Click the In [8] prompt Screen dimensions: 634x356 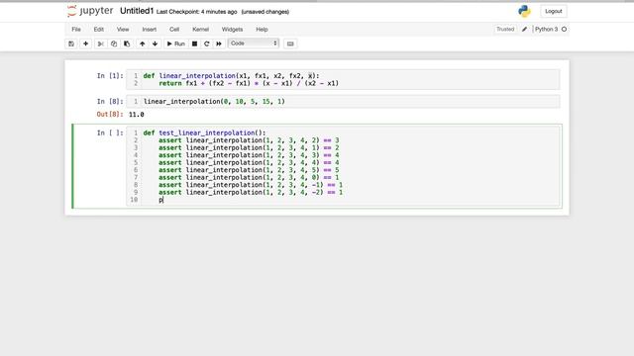tap(110, 102)
